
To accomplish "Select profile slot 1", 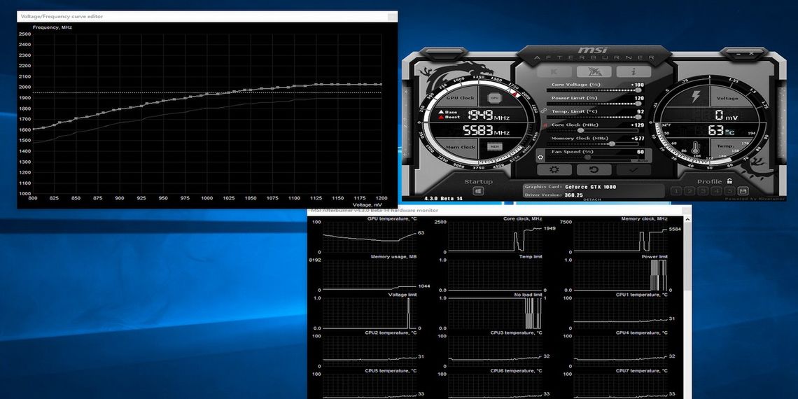I will [676, 191].
